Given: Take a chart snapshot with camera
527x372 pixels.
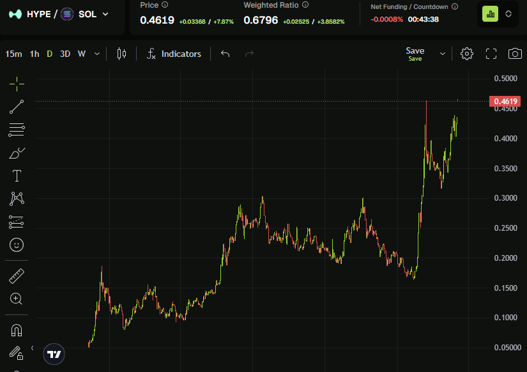Looking at the screenshot, I should (x=515, y=54).
